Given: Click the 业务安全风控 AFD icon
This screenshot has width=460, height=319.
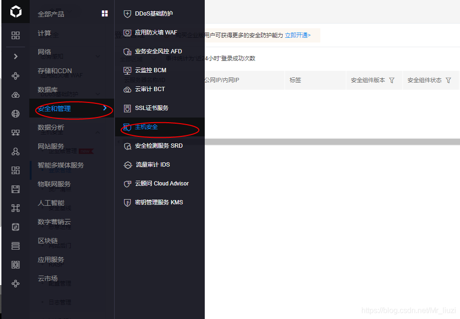Looking at the screenshot, I should point(127,51).
